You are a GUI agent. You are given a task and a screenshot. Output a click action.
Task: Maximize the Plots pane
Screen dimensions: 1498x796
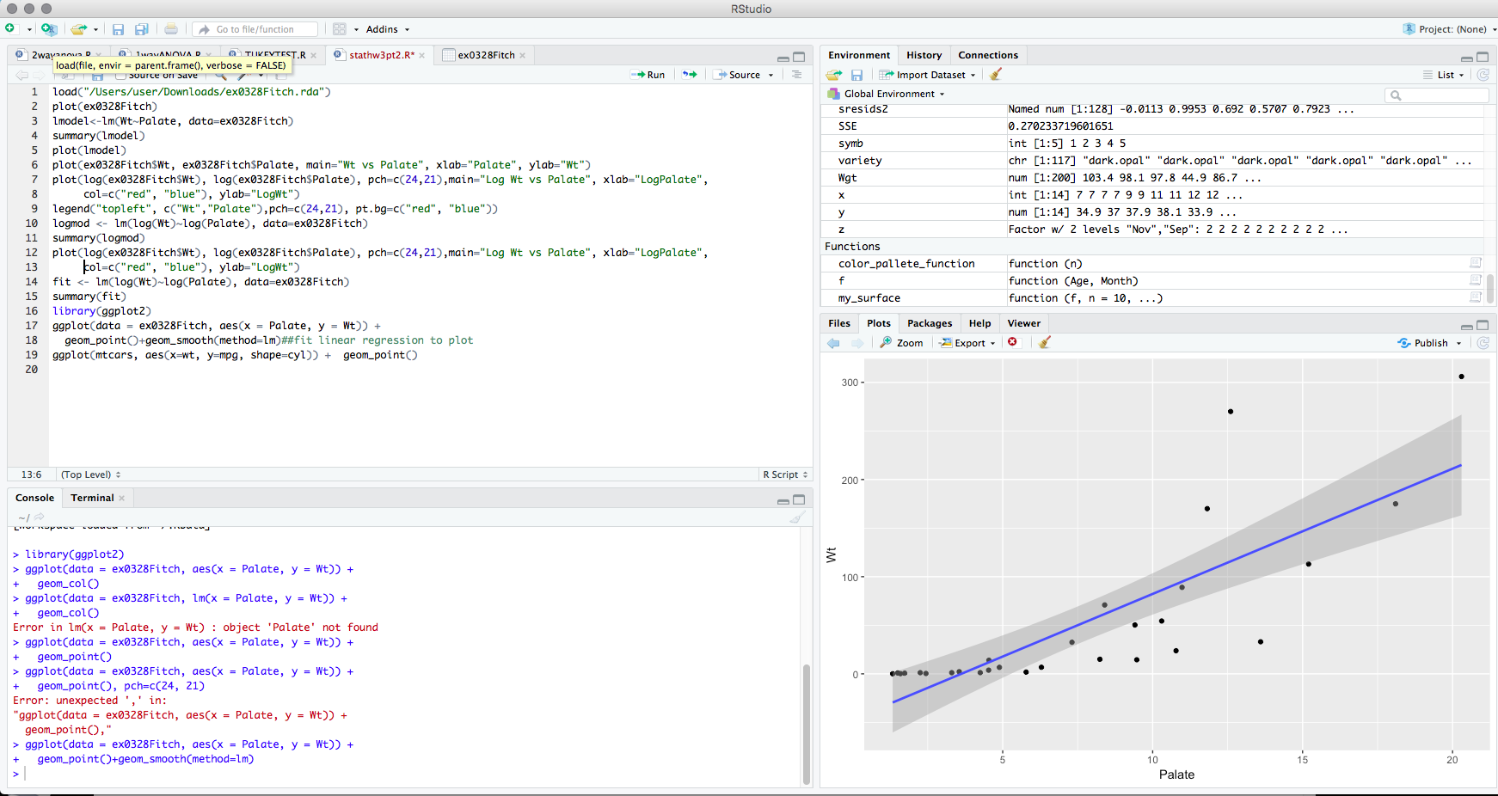point(1483,325)
